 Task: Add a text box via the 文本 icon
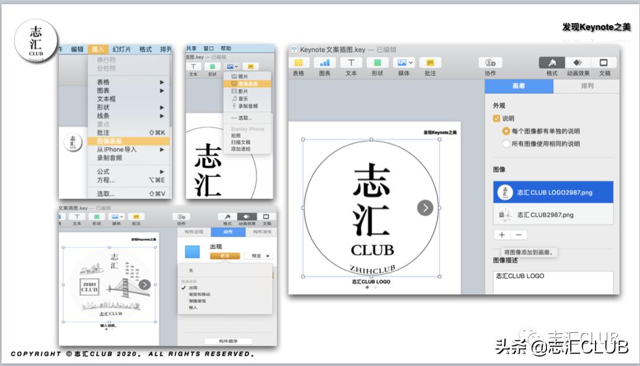[350, 63]
